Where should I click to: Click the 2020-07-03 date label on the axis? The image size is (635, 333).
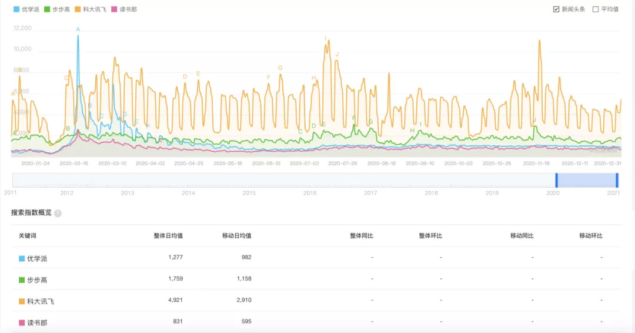pos(304,164)
